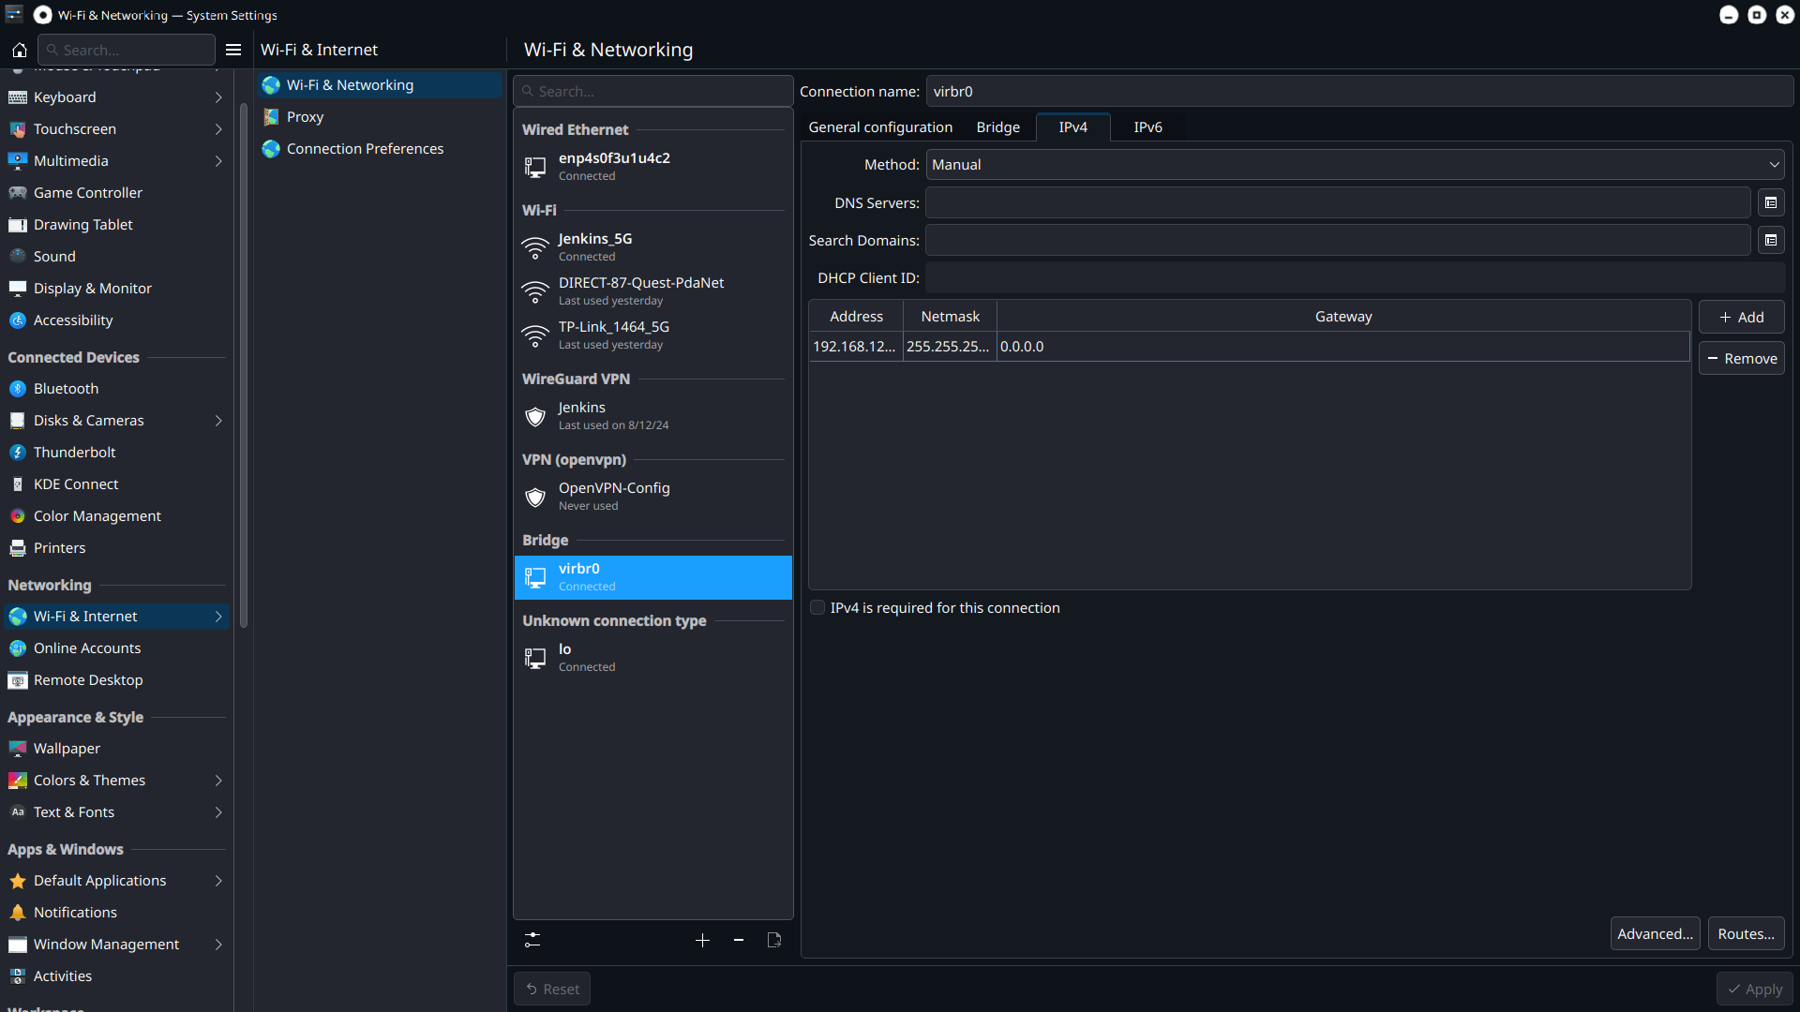Open the Method dropdown set to Manual
Screen dimensions: 1800x1012
coord(1355,165)
